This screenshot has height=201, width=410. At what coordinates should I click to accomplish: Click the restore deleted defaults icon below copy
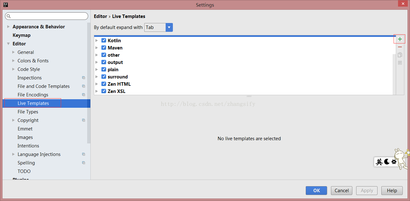click(x=400, y=63)
